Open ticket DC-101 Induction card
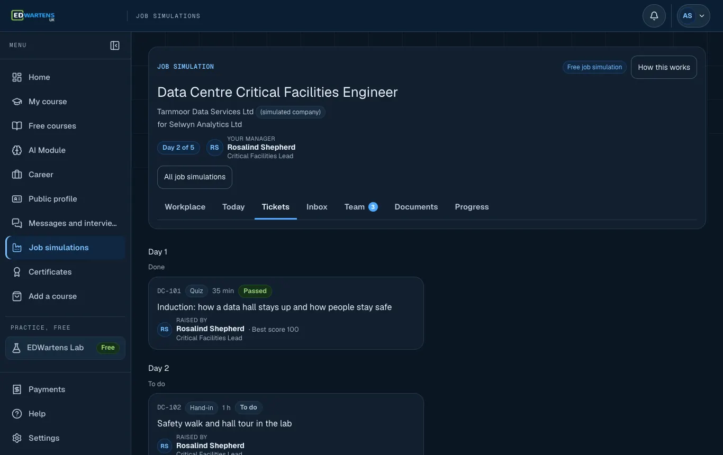 (286, 313)
